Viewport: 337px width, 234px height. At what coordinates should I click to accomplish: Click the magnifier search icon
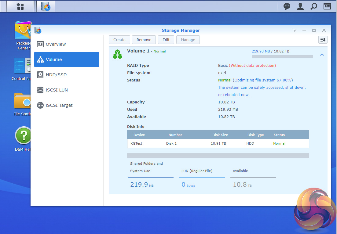pos(313,6)
